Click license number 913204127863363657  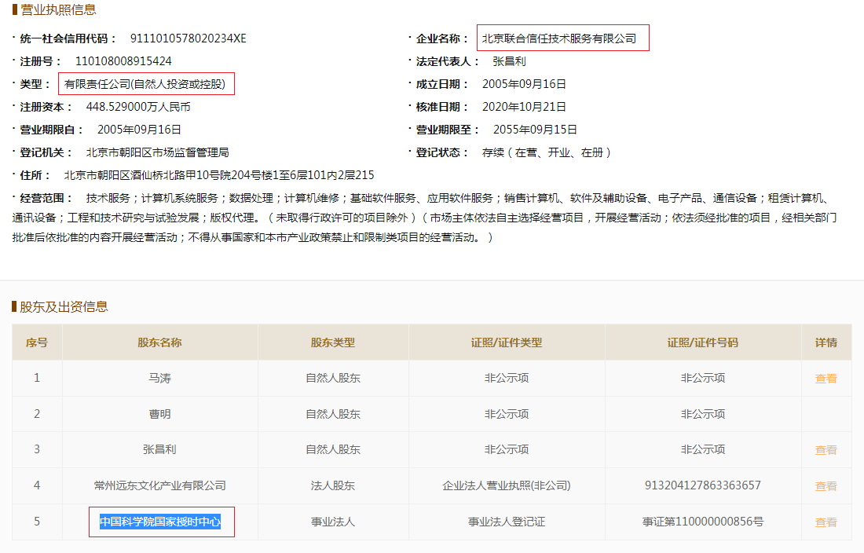pyautogui.click(x=702, y=485)
